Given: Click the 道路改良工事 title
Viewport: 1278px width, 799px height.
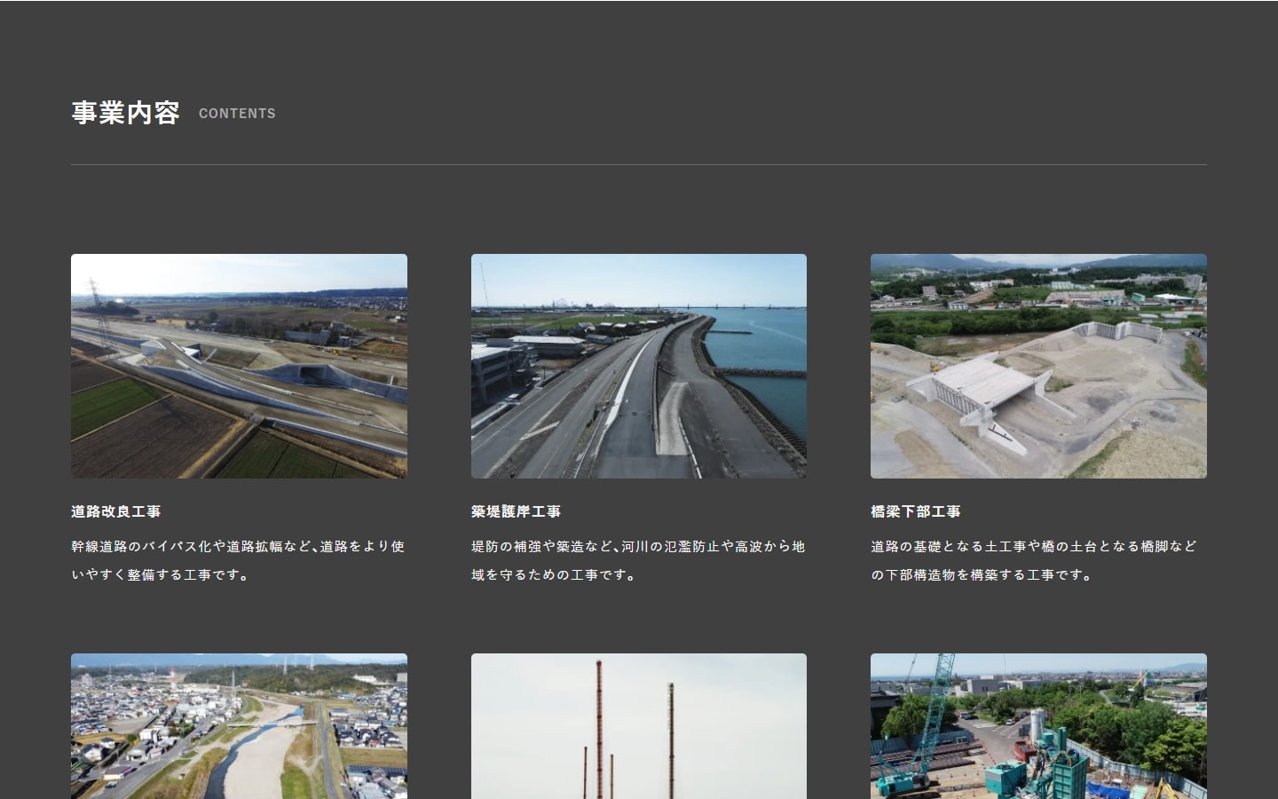Looking at the screenshot, I should pos(116,511).
